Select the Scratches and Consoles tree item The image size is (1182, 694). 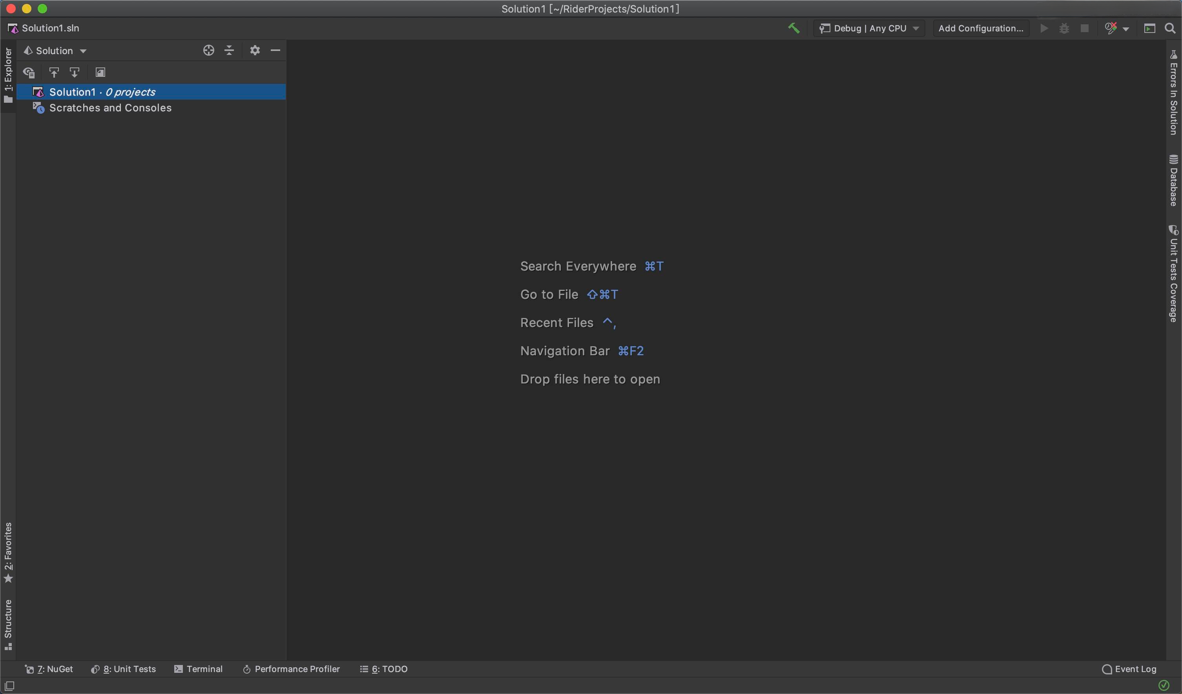110,108
